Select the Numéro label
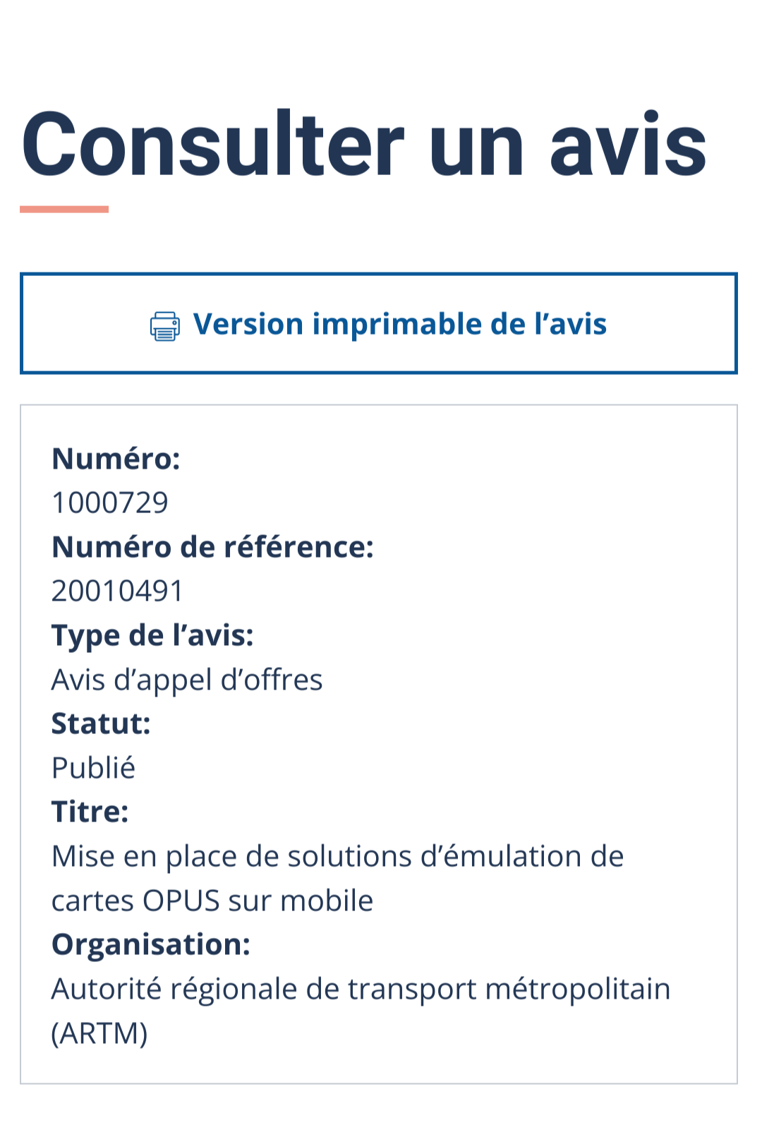Viewport: 762px width, 1125px height. 116,459
